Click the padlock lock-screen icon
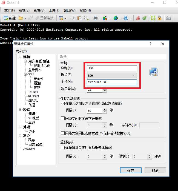The height and width of the screenshot is (191, 178). (160, 18)
